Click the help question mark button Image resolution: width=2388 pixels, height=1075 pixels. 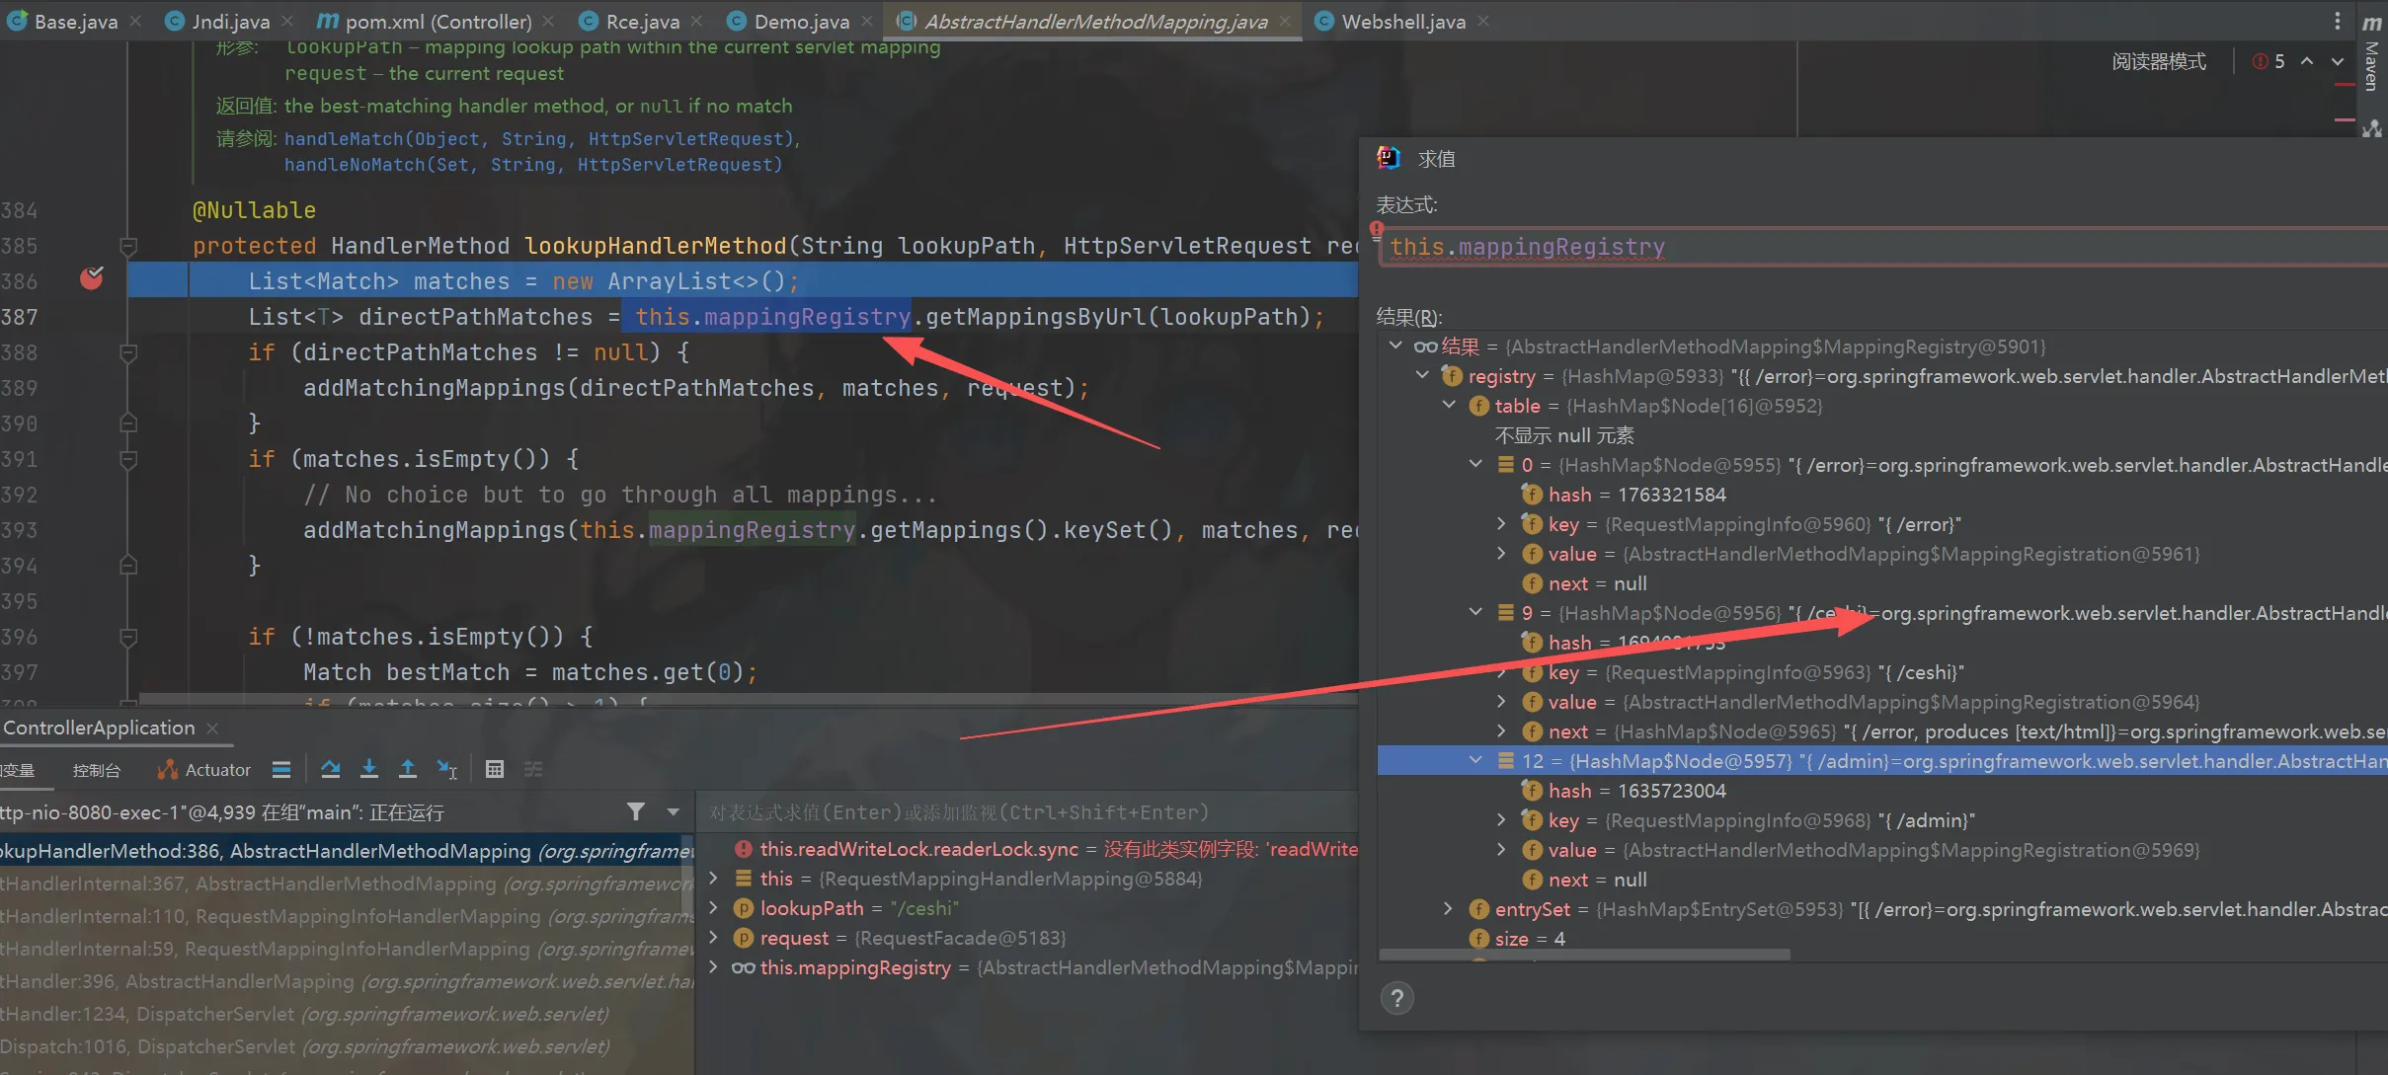click(x=1396, y=999)
